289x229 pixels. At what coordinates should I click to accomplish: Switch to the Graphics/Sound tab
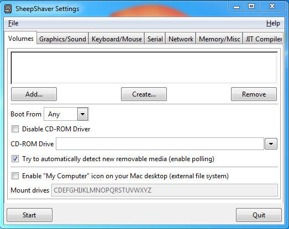(62, 39)
